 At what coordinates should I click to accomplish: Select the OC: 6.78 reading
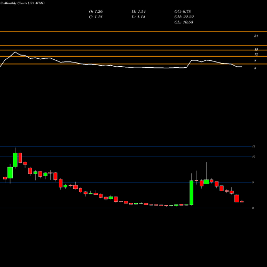[x=183, y=12]
